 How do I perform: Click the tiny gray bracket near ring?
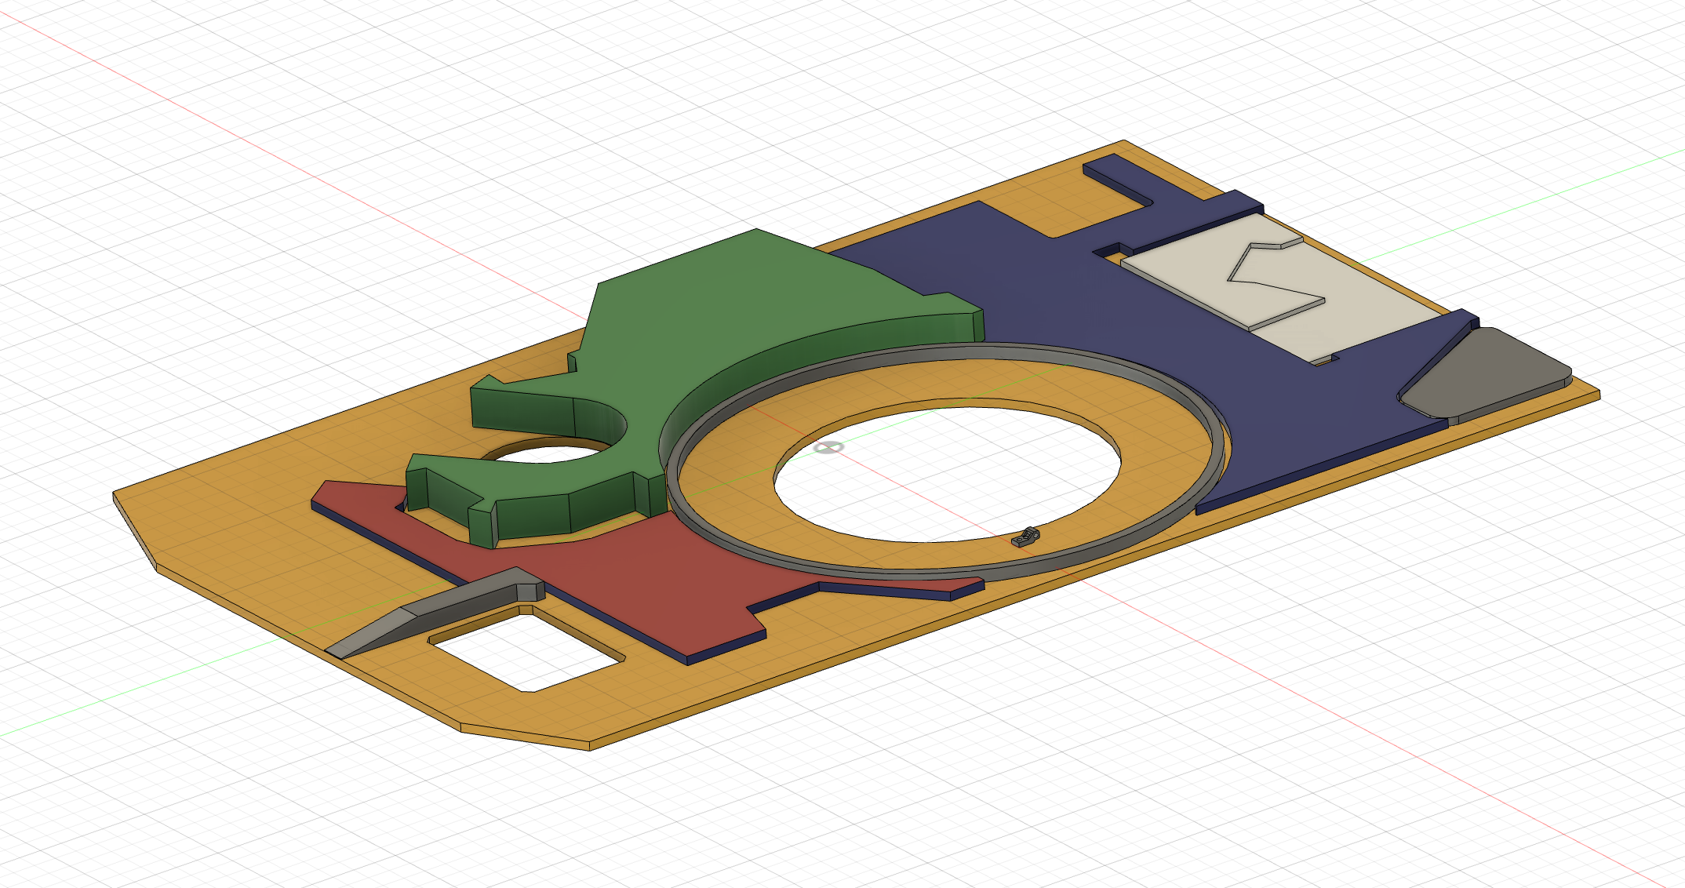click(1025, 537)
